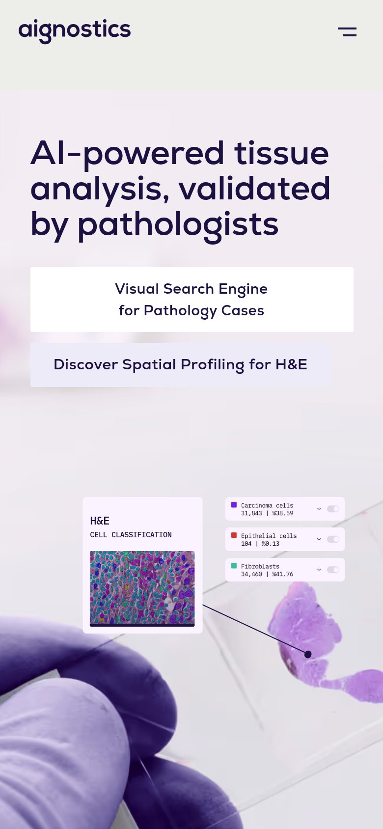Click the '34,460 | %41.76' value

(x=267, y=574)
